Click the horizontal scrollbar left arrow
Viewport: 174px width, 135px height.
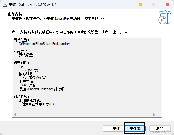[x=15, y=115]
